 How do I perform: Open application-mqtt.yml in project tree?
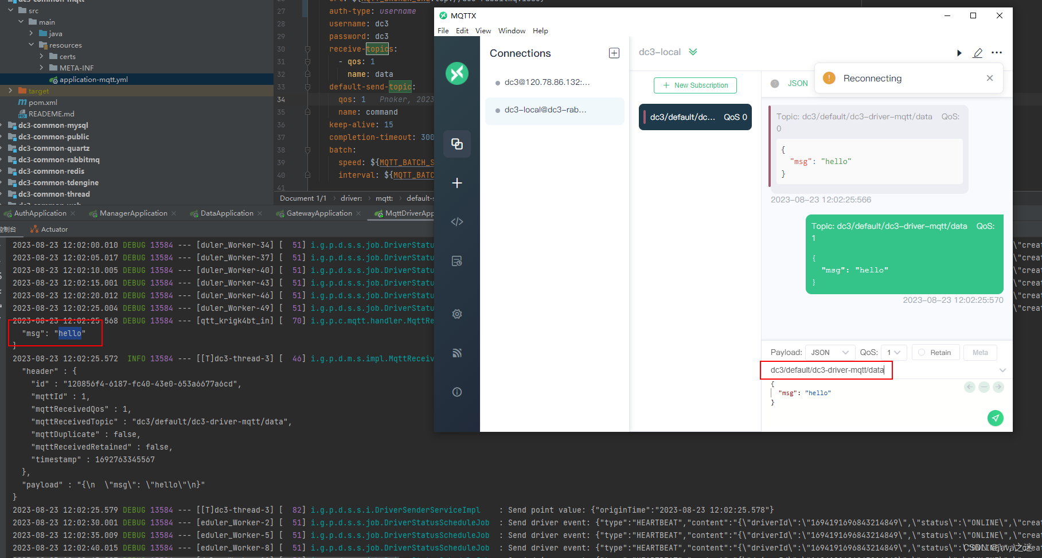click(93, 80)
